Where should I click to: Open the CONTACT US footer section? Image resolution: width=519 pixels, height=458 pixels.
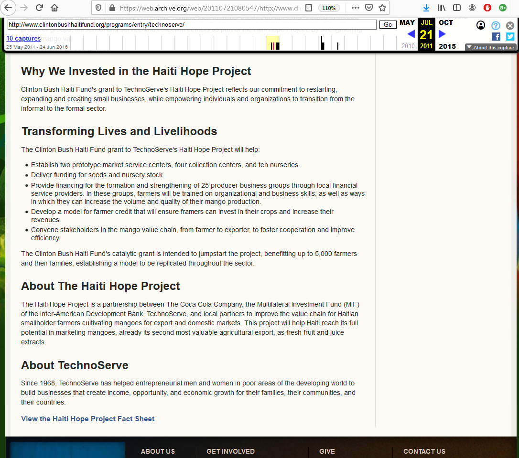coord(424,451)
